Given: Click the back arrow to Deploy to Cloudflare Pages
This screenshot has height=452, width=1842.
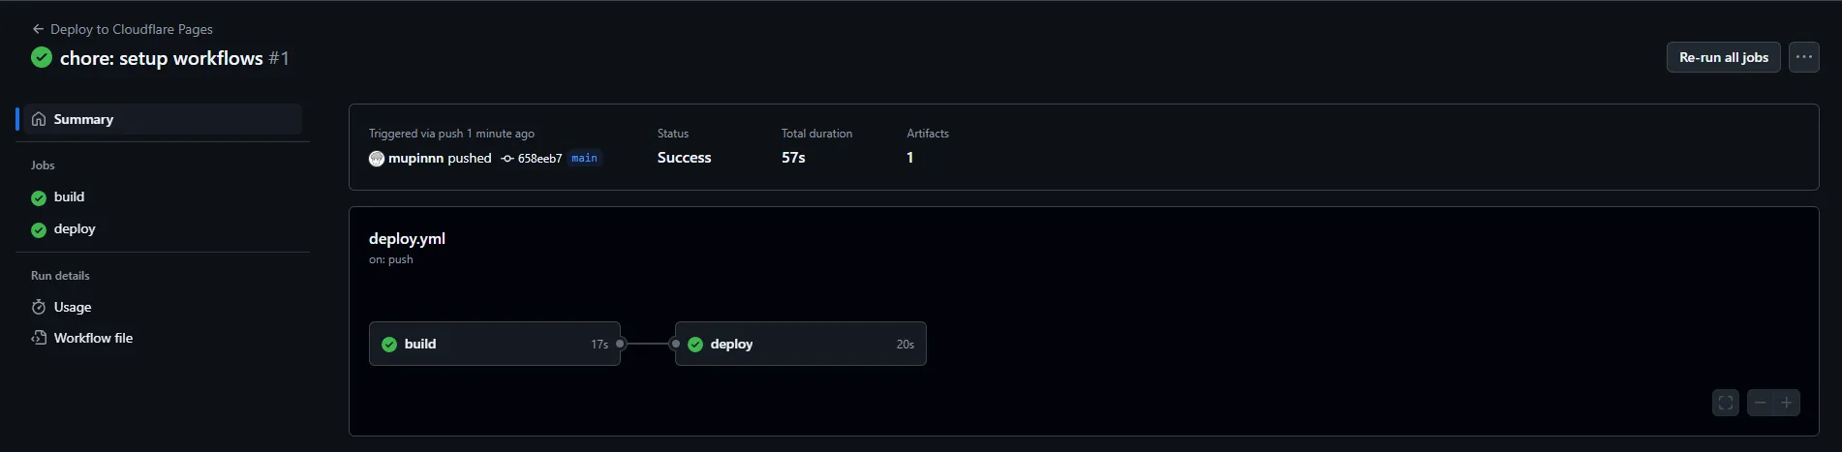Looking at the screenshot, I should tap(38, 29).
